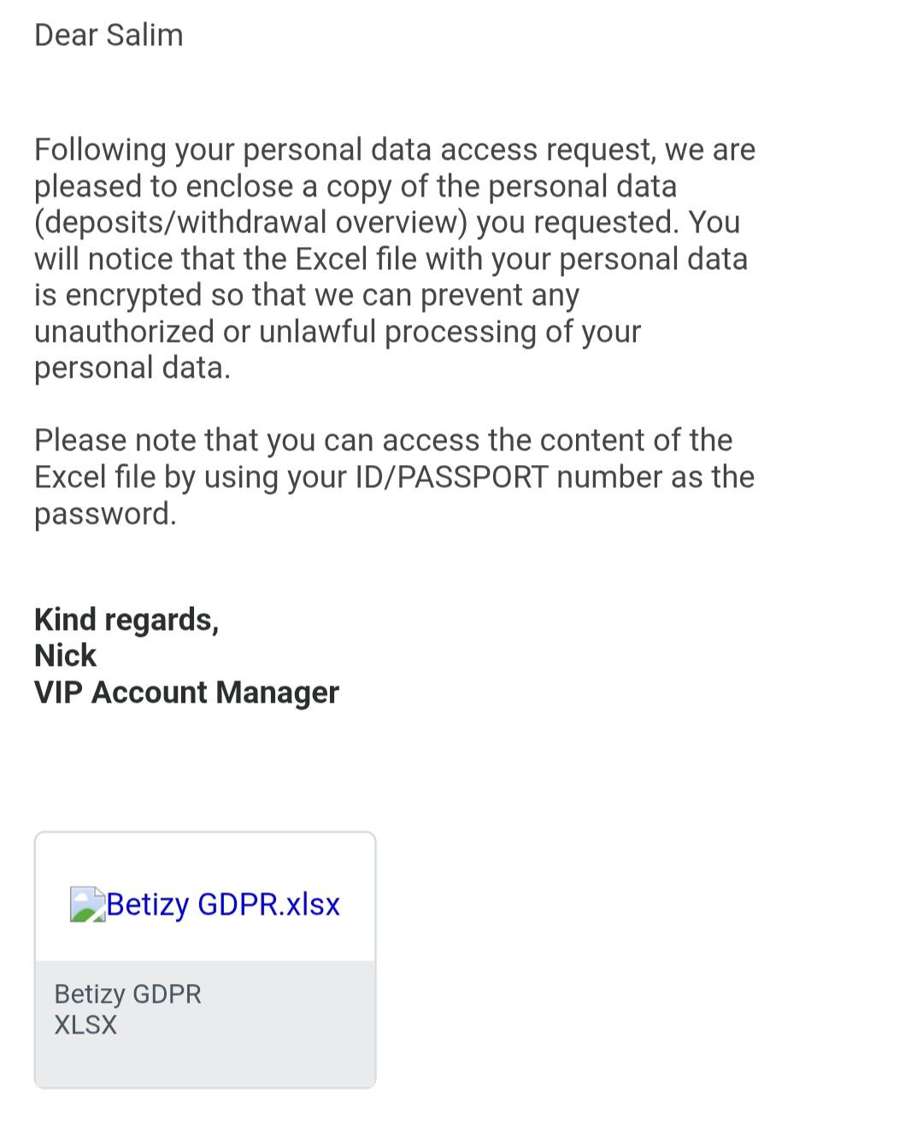The width and height of the screenshot is (923, 1143).
Task: Click the Dear Salim greeting
Action: click(109, 35)
